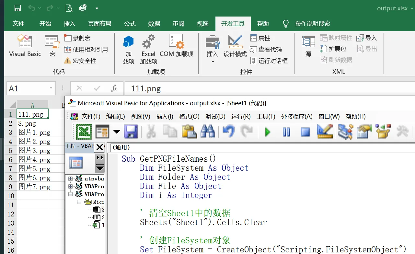The image size is (415, 254).
Task: Switch to the 开始 ribbon tab
Action: [x=45, y=24]
